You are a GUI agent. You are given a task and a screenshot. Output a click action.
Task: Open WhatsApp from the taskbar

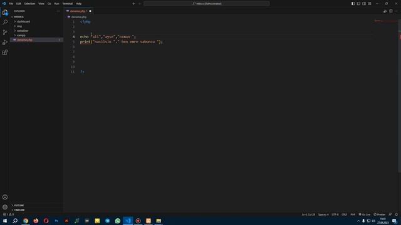tap(118, 221)
